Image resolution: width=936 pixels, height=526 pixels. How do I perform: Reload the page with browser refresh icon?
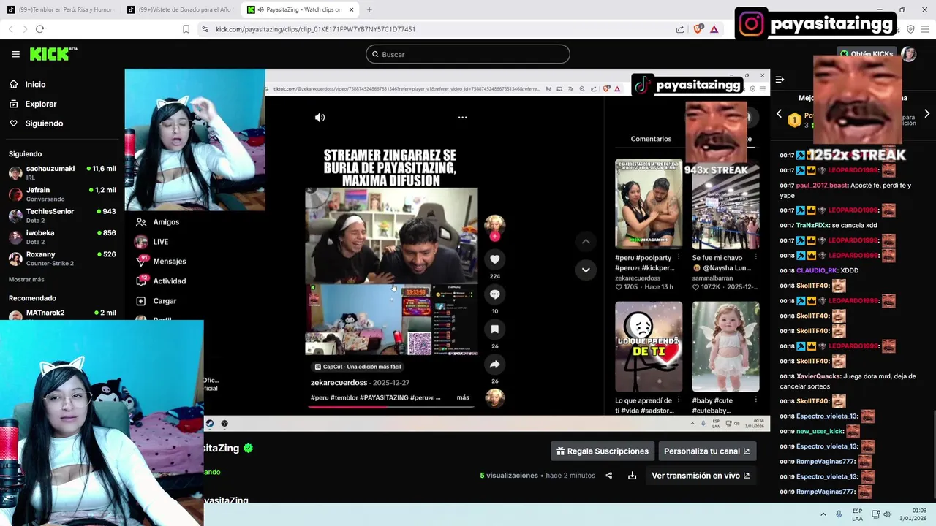pyautogui.click(x=39, y=29)
